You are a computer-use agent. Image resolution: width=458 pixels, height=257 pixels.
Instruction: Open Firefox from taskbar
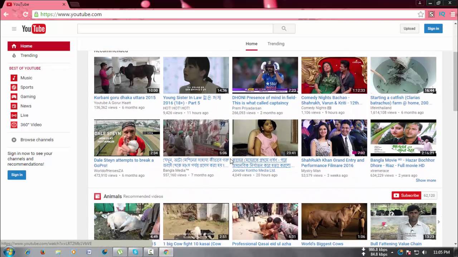[x=43, y=252]
